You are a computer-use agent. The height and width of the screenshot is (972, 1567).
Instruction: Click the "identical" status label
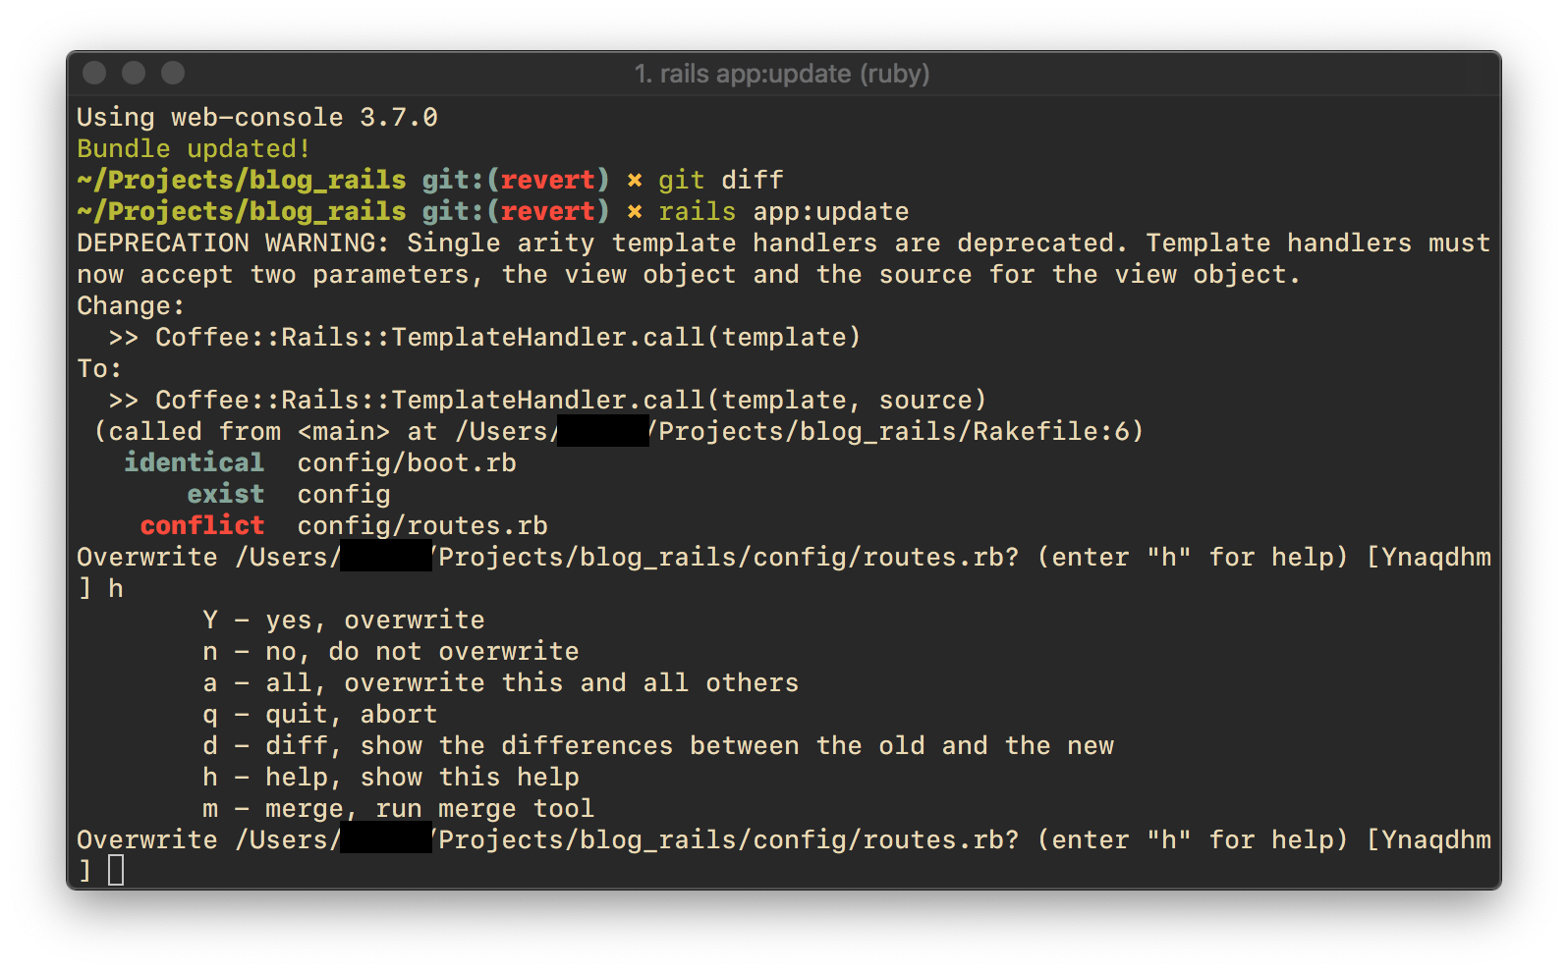click(x=195, y=462)
